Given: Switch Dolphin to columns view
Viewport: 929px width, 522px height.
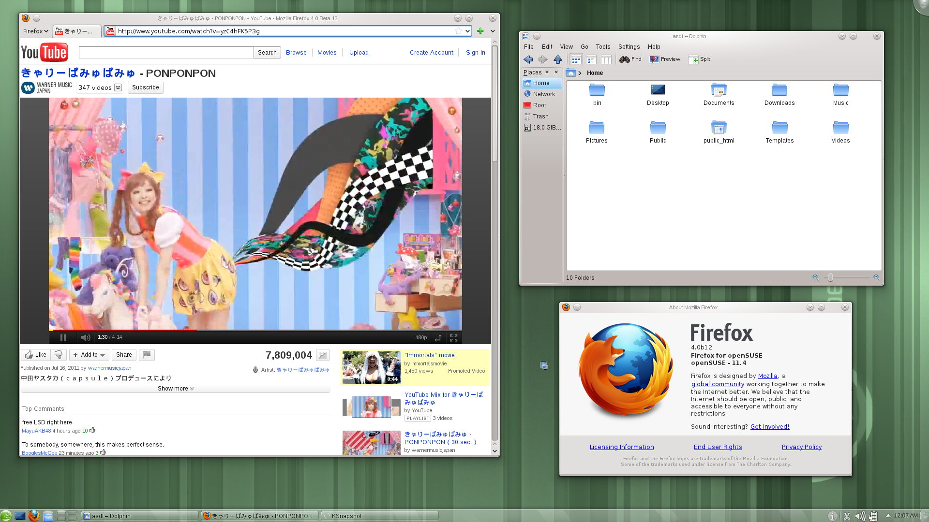Looking at the screenshot, I should click(x=606, y=59).
